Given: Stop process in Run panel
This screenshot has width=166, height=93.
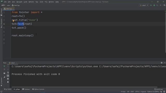Looking at the screenshot, I should 4,69.
